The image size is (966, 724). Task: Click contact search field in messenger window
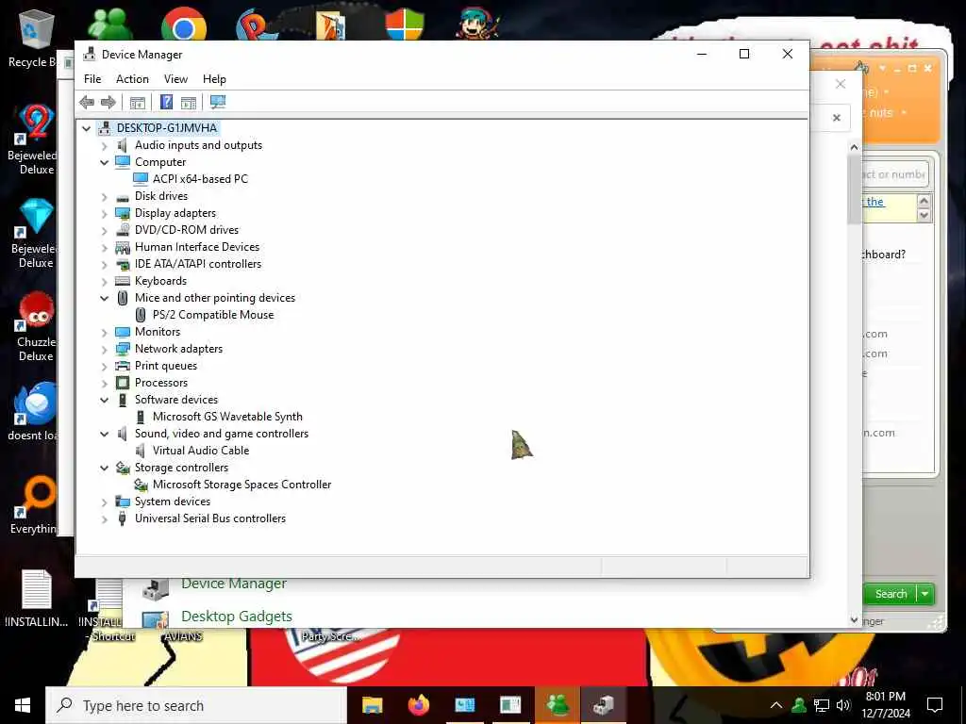894,174
